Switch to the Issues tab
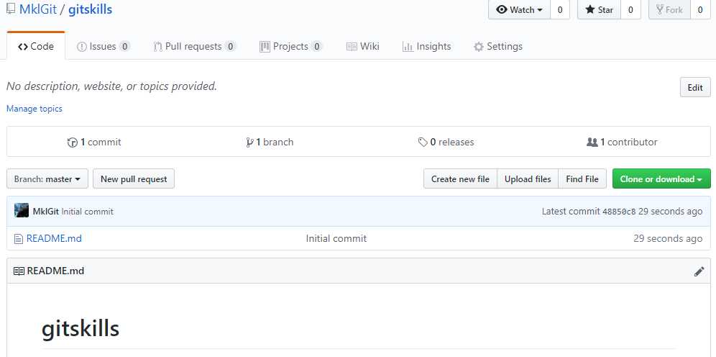 pos(104,46)
